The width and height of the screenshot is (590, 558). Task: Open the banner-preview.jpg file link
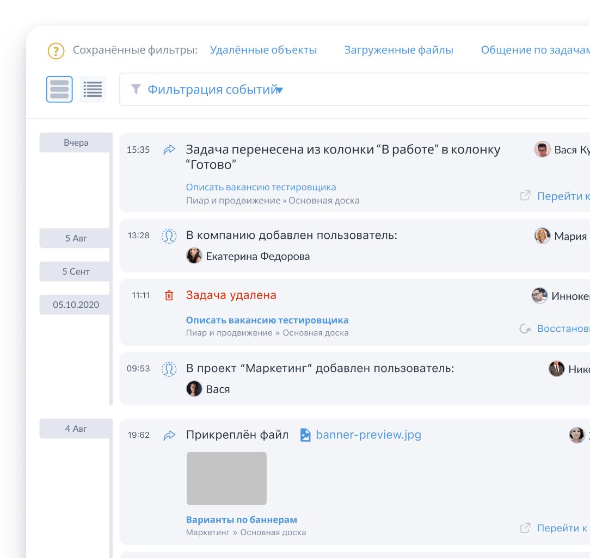click(368, 435)
